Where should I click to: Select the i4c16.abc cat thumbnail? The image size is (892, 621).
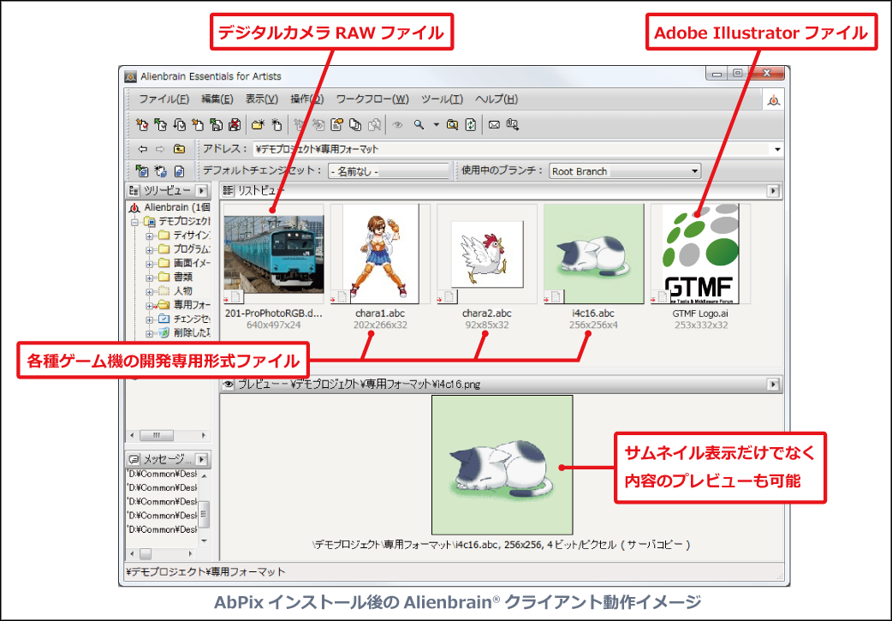(x=594, y=254)
